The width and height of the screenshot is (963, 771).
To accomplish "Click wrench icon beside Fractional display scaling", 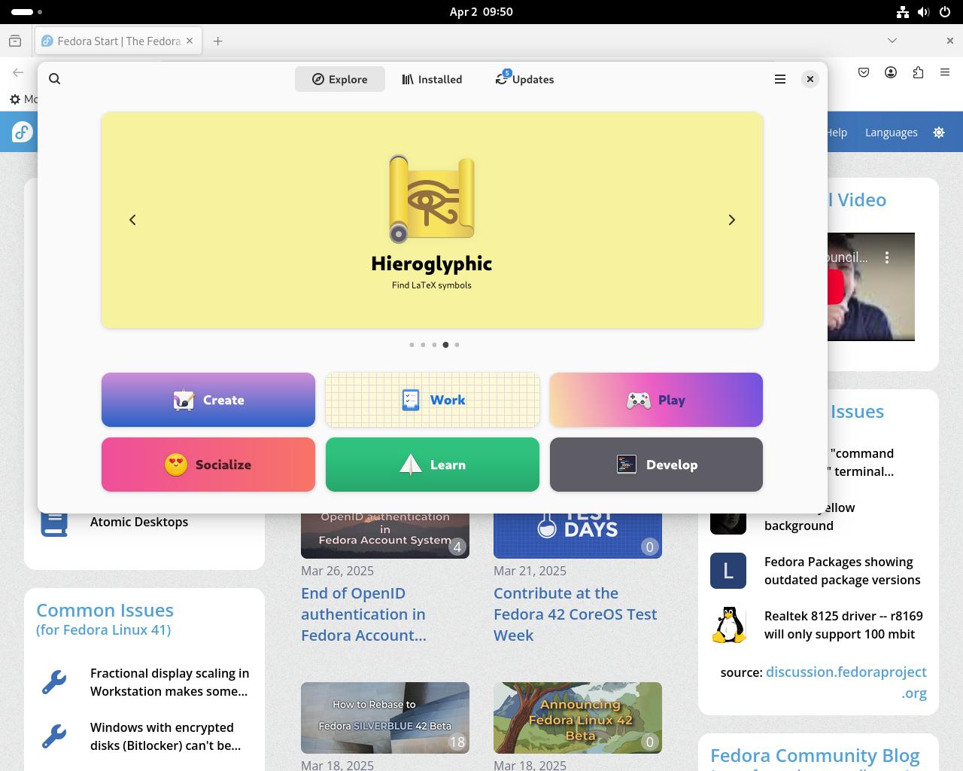I will tap(54, 682).
